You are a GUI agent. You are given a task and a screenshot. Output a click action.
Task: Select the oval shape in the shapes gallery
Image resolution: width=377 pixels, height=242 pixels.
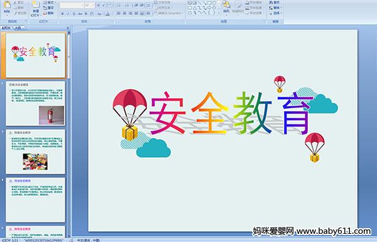(214, 3)
